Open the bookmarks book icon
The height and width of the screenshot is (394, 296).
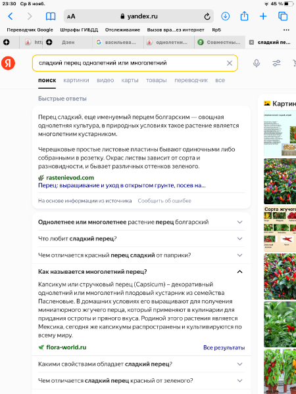[51, 16]
